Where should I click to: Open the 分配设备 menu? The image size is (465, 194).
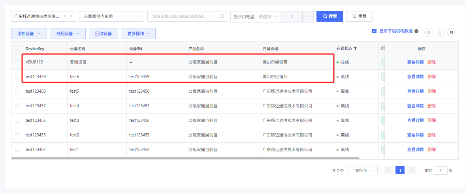[68, 34]
